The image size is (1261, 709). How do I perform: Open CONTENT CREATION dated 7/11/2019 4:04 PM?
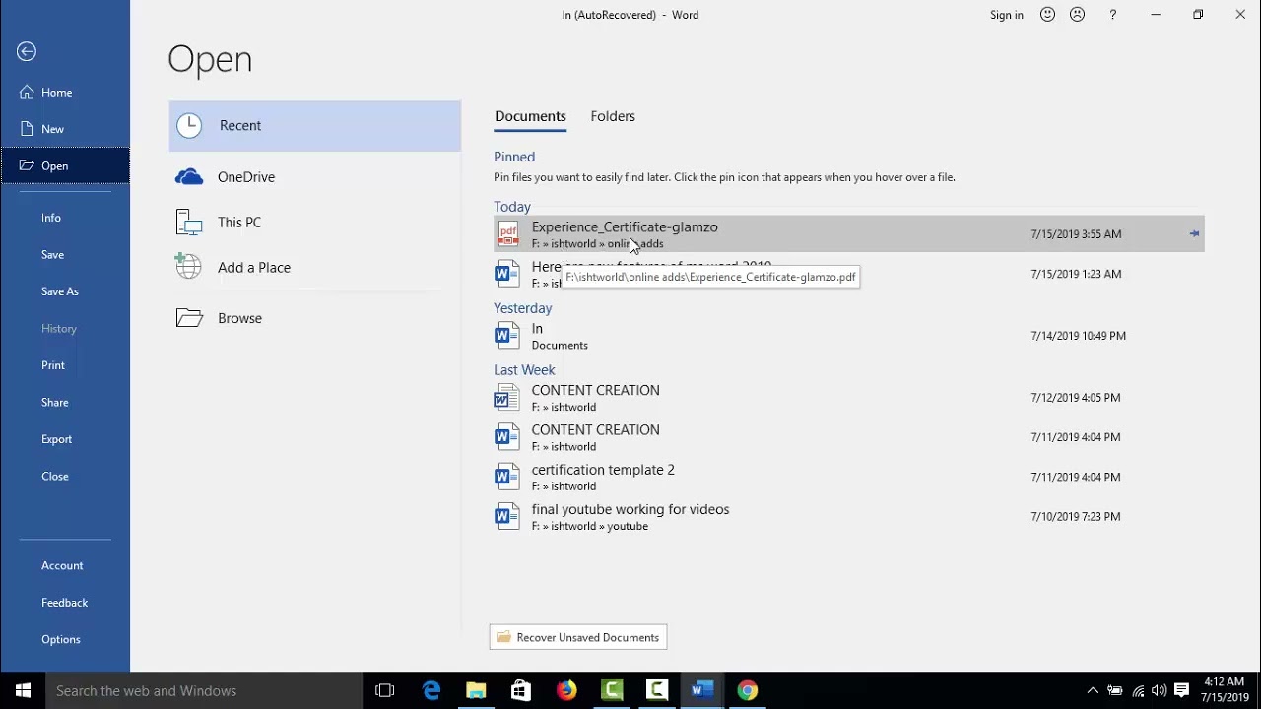[849, 437]
